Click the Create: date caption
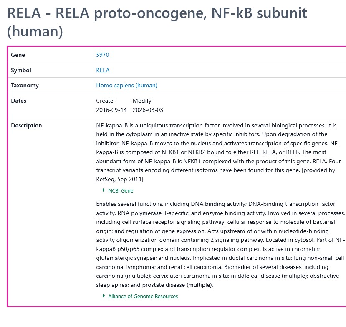Viewport: 346px width, 327px height. pos(105,101)
